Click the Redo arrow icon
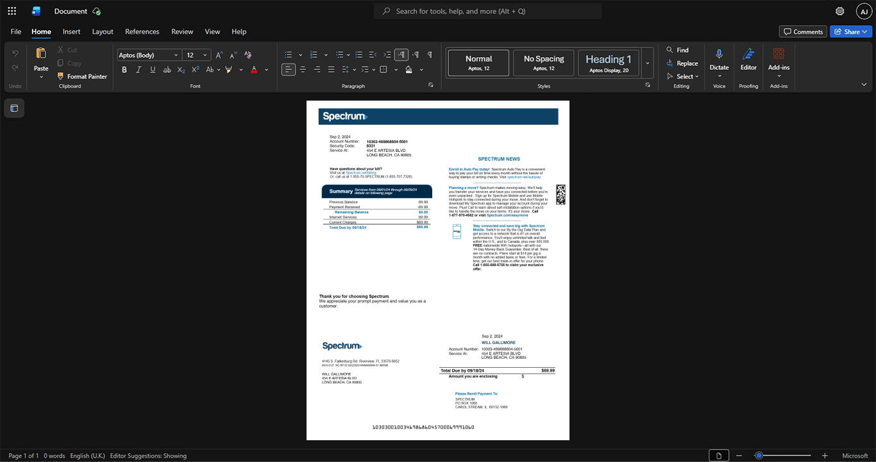 15,68
